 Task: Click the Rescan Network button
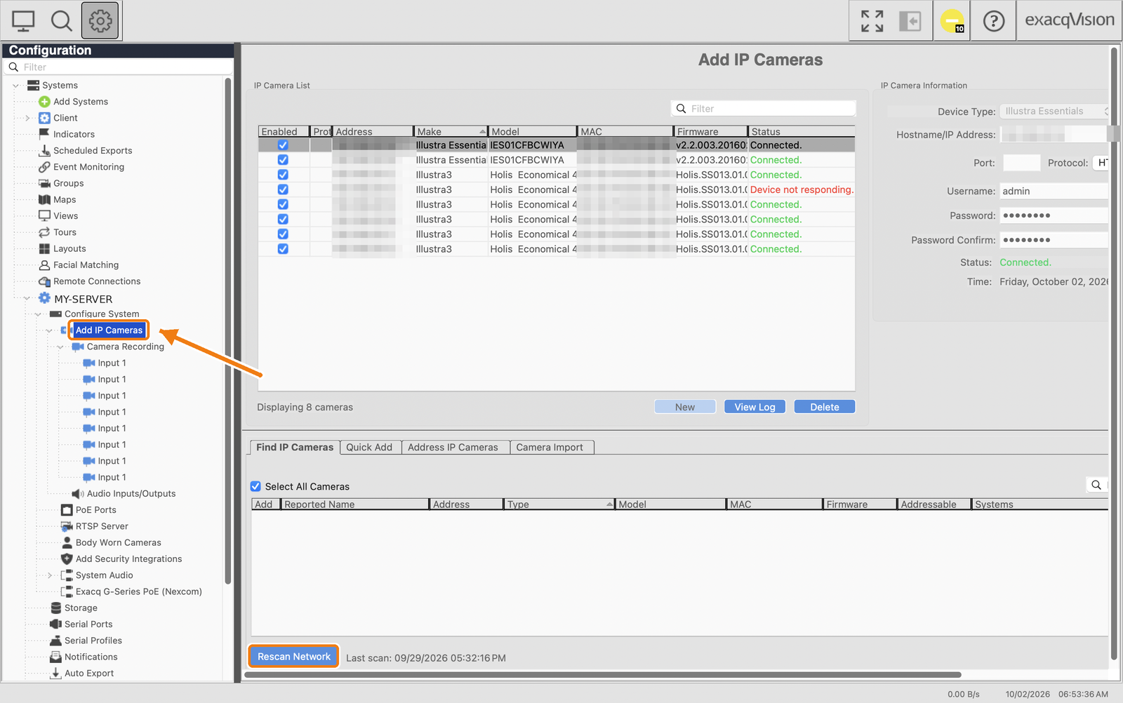pyautogui.click(x=294, y=657)
